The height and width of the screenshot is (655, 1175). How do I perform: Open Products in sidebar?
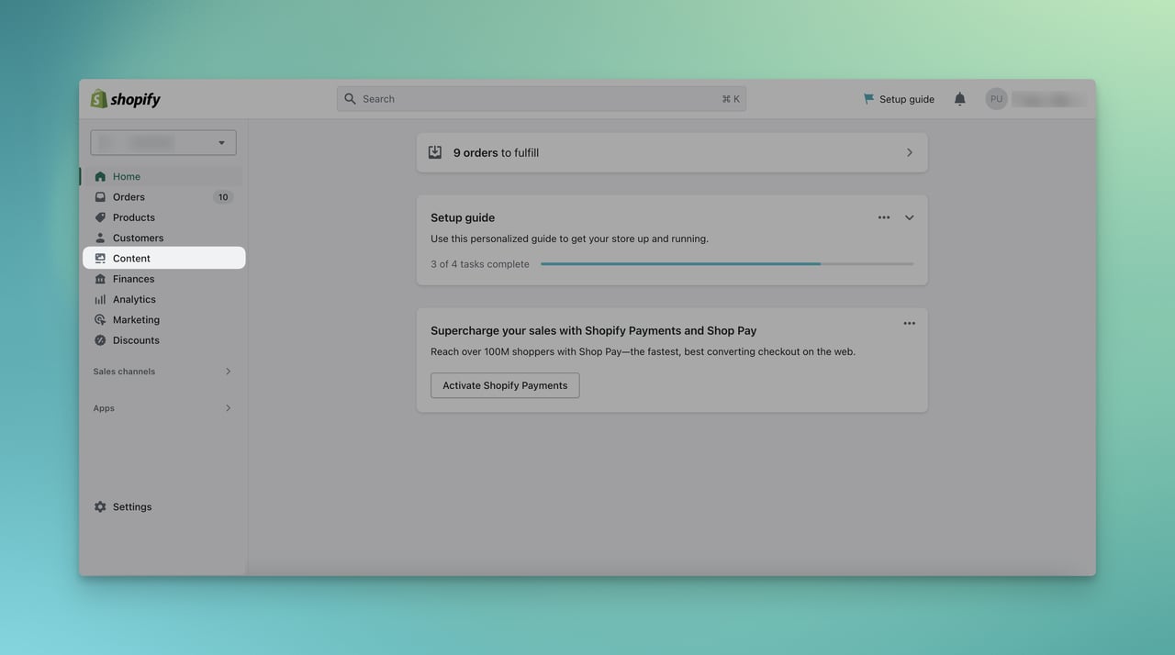[x=162, y=217]
